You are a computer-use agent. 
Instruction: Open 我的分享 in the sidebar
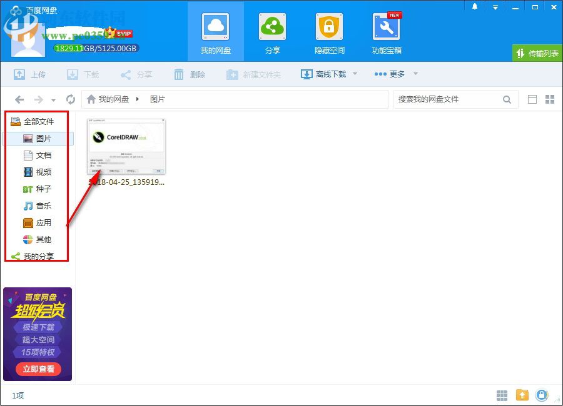coord(33,256)
